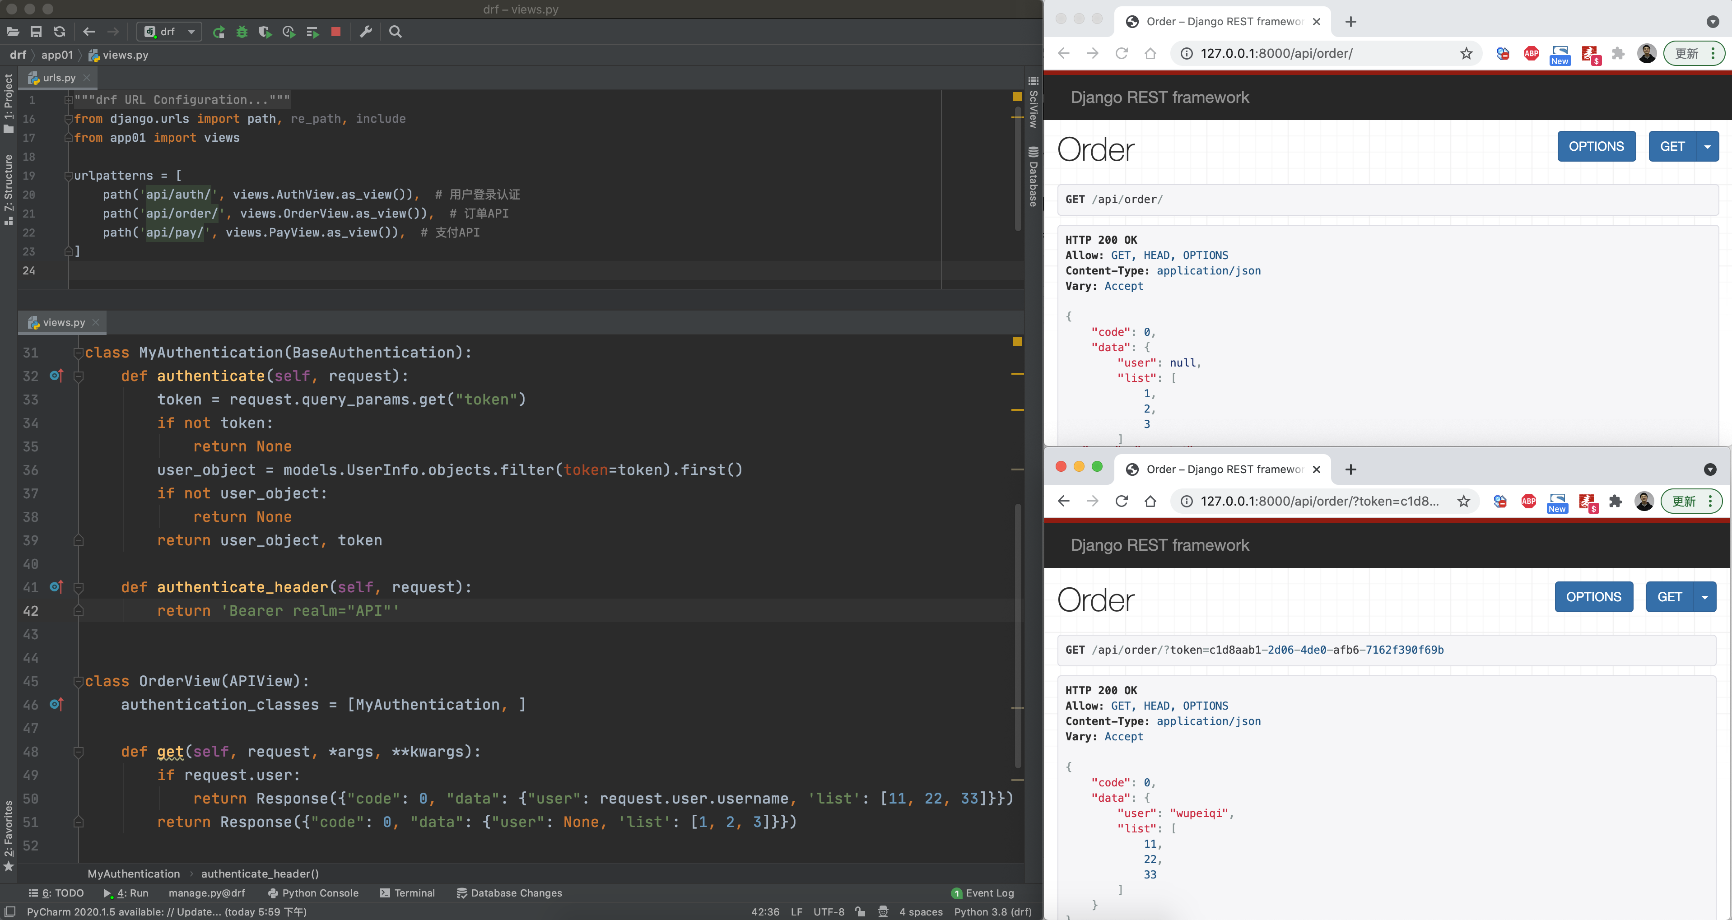This screenshot has width=1732, height=920.
Task: Bookmark the 127.0.0.1:8000/api/order/ page with the star
Action: 1467,54
